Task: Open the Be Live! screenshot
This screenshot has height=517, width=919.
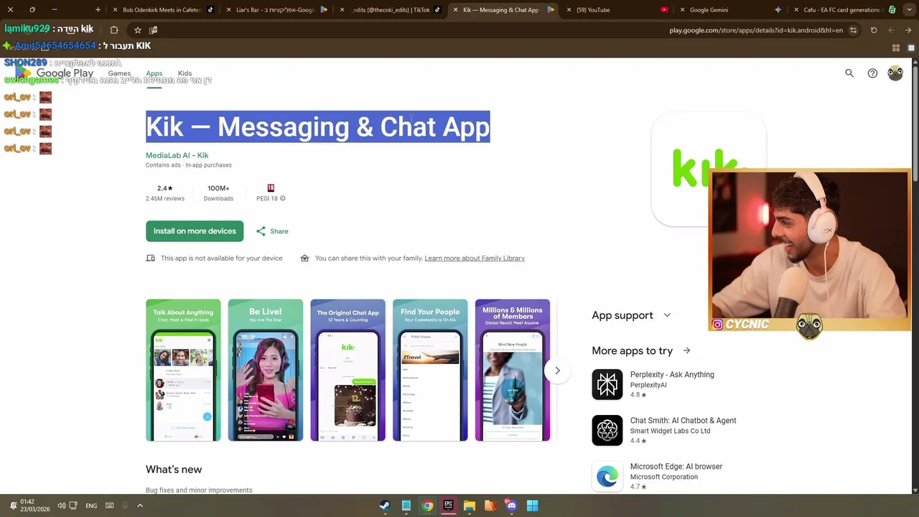Action: (x=266, y=370)
